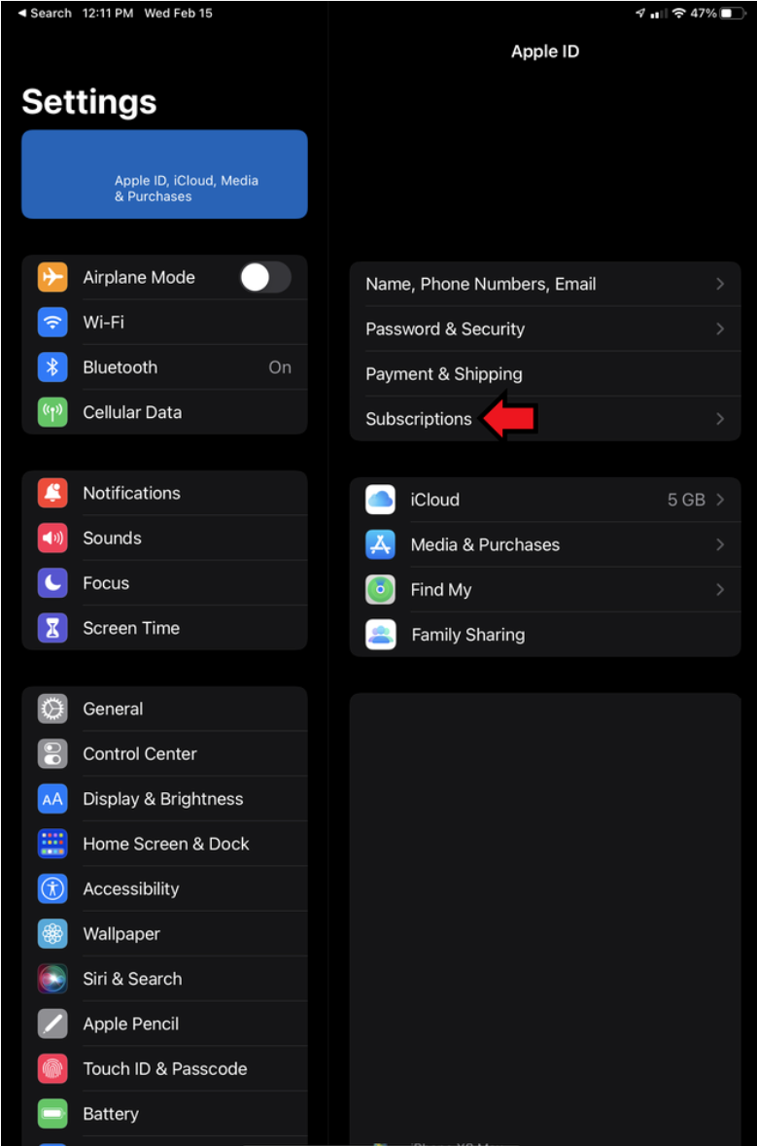The image size is (757, 1146).
Task: Open Siri & Search icon
Action: coord(52,979)
